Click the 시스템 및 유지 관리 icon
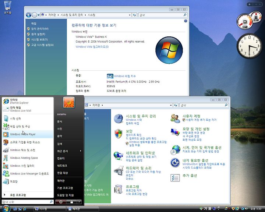The width and height of the screenshot is (265, 212). click(x=118, y=119)
